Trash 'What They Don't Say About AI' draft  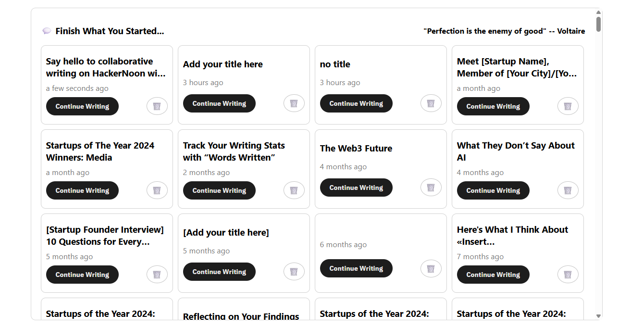tap(568, 190)
